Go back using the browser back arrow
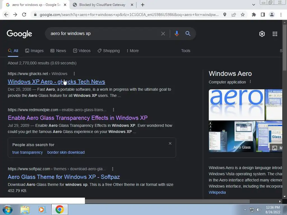287x215 pixels. 6,15
